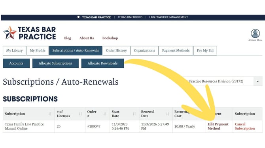Select the renewal date 11/3/2026 cell
Image resolution: width=265 pixels, height=148 pixels.
pyautogui.click(x=156, y=126)
